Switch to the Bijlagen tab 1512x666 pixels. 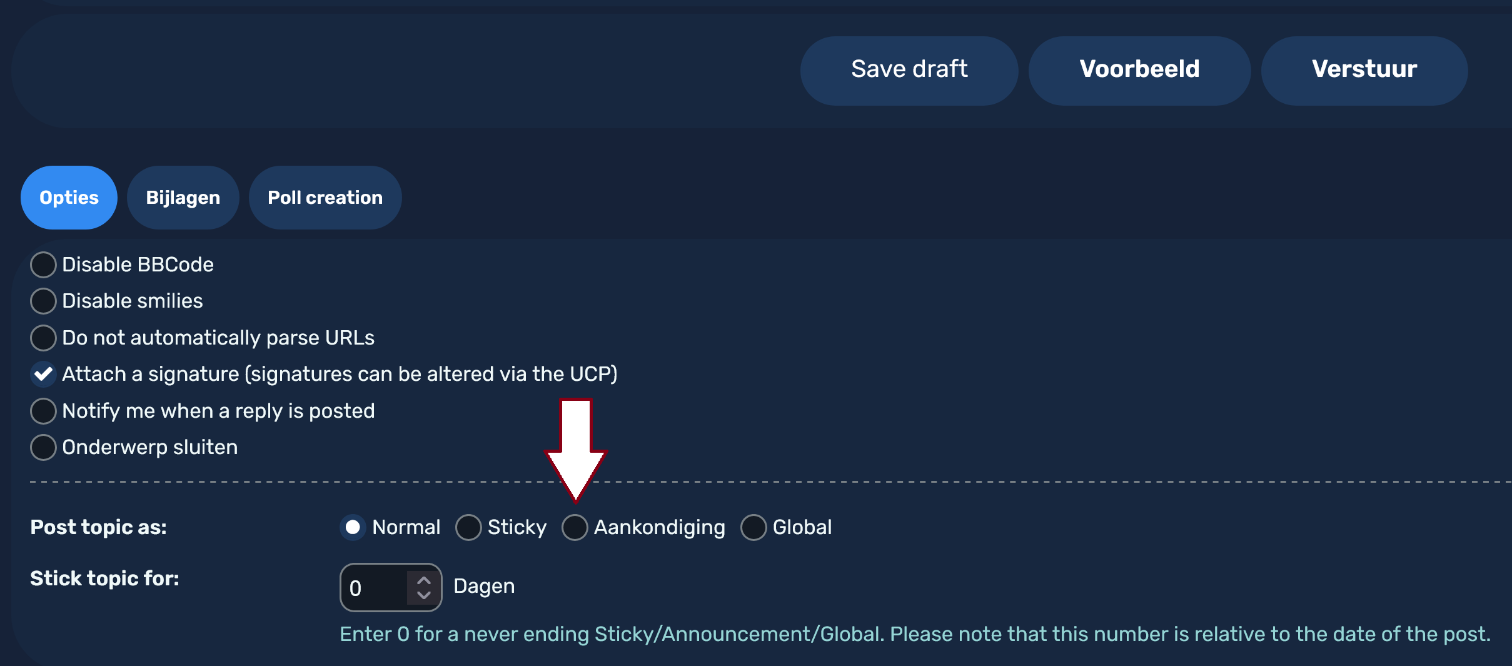pyautogui.click(x=183, y=197)
